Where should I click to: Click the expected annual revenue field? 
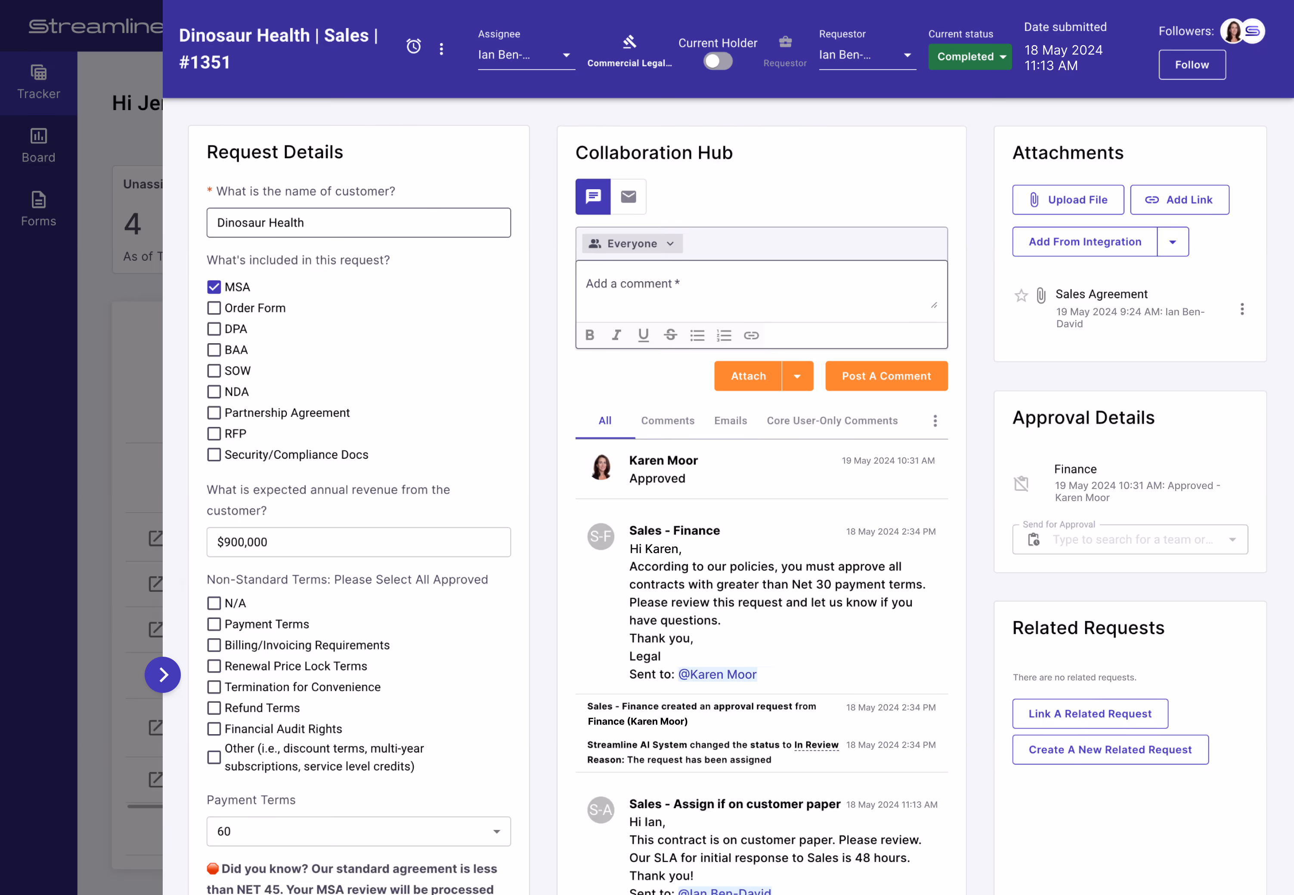tap(359, 542)
